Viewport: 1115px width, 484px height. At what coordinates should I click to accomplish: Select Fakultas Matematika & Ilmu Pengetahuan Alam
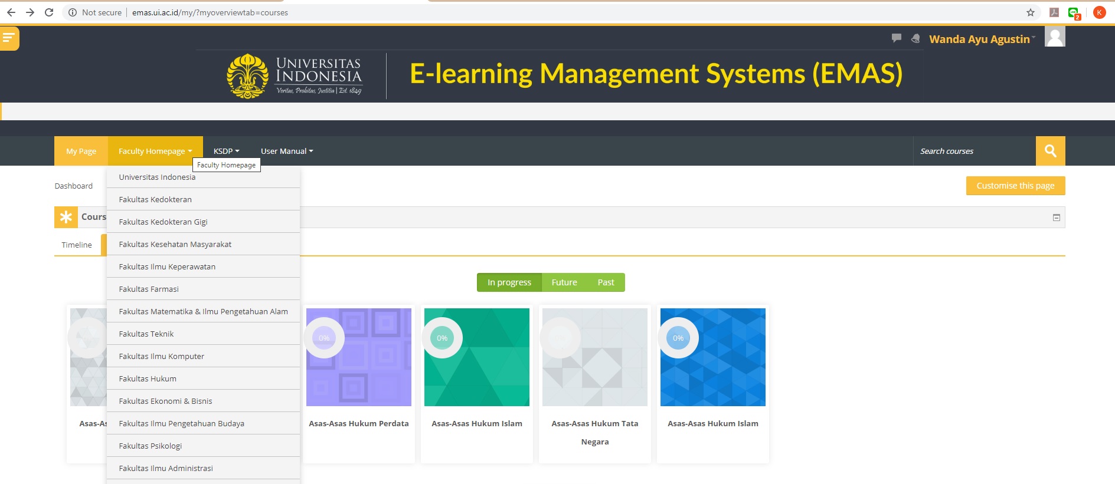coord(204,311)
